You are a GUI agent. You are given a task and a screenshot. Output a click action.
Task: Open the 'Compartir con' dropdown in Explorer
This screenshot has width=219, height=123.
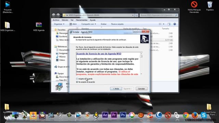point(89,24)
